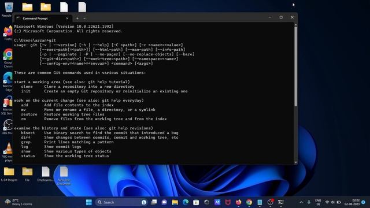Click the word 'clone' in git output
Image resolution: width=370 pixels, height=208 pixels.
click(x=27, y=87)
